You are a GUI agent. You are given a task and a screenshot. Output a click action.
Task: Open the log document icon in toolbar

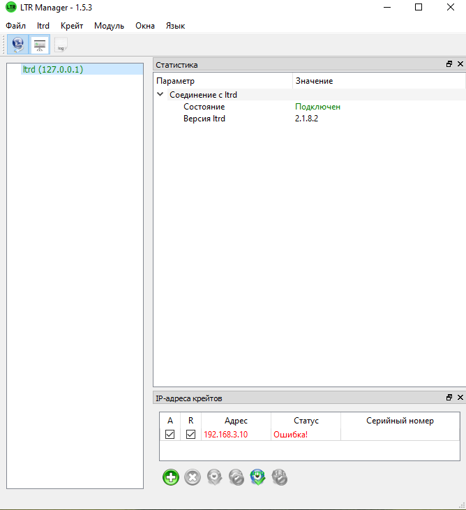tap(61, 44)
